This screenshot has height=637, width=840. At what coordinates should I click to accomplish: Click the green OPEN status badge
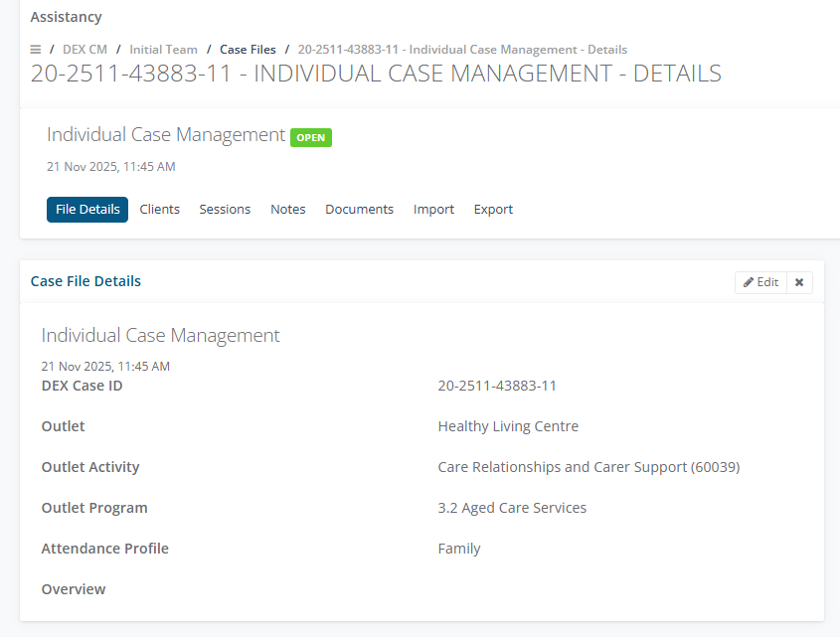click(x=311, y=137)
